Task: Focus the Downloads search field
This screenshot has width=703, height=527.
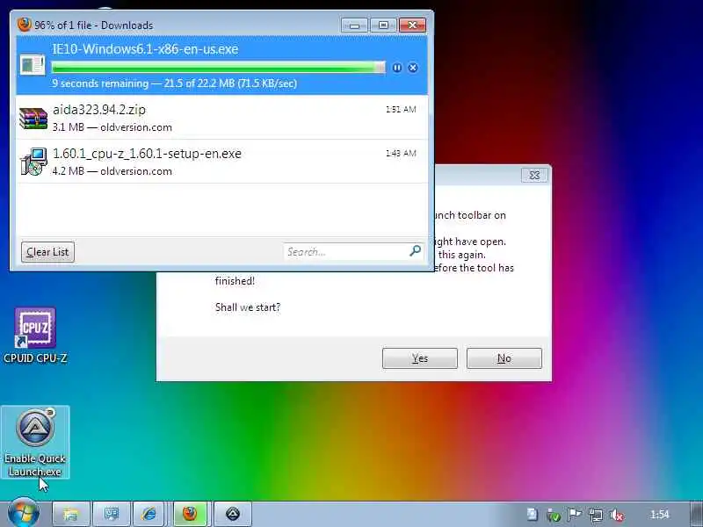Action: click(353, 251)
